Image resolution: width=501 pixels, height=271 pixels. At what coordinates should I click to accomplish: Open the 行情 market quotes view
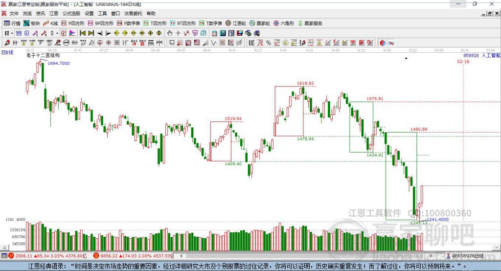[x=12, y=23]
